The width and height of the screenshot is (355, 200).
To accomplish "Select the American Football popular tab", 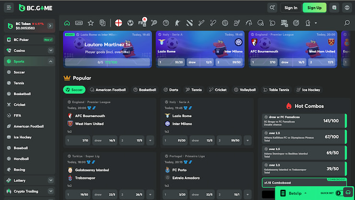I will click(107, 89).
